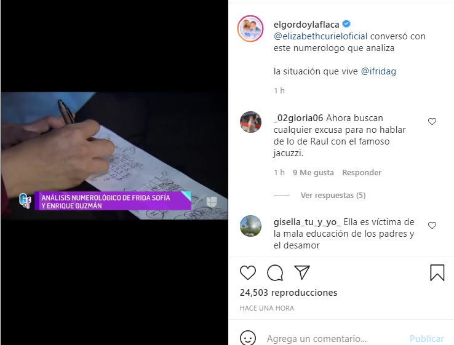The height and width of the screenshot is (345, 454).
Task: Open @elizabethcurieloficial mention link
Action: tap(321, 36)
